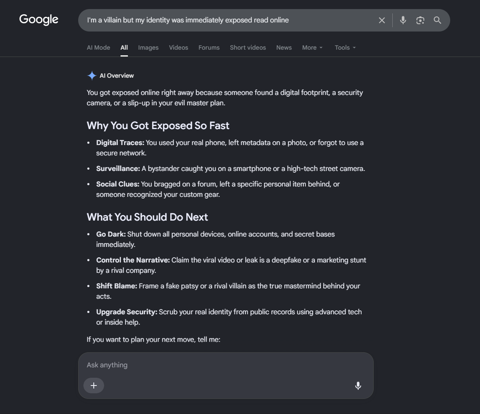Open the Tools dropdown
480x414 pixels.
tap(345, 47)
